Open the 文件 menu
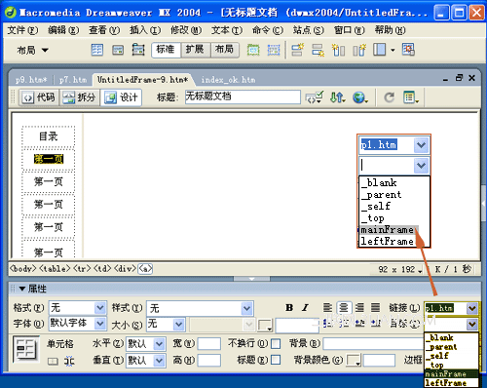 point(22,30)
